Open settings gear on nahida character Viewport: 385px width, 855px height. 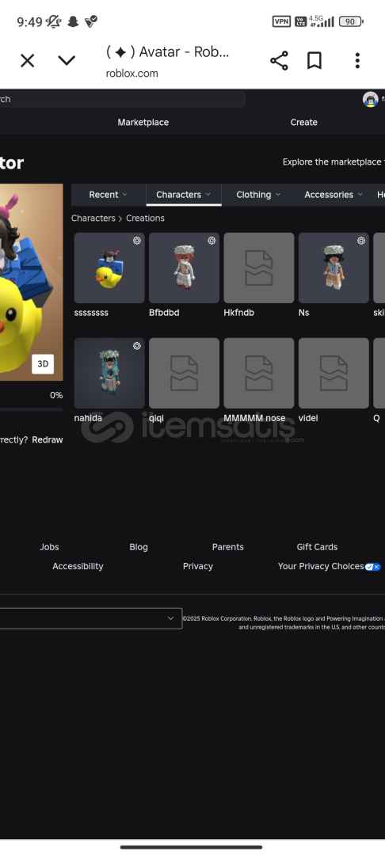[x=137, y=346]
